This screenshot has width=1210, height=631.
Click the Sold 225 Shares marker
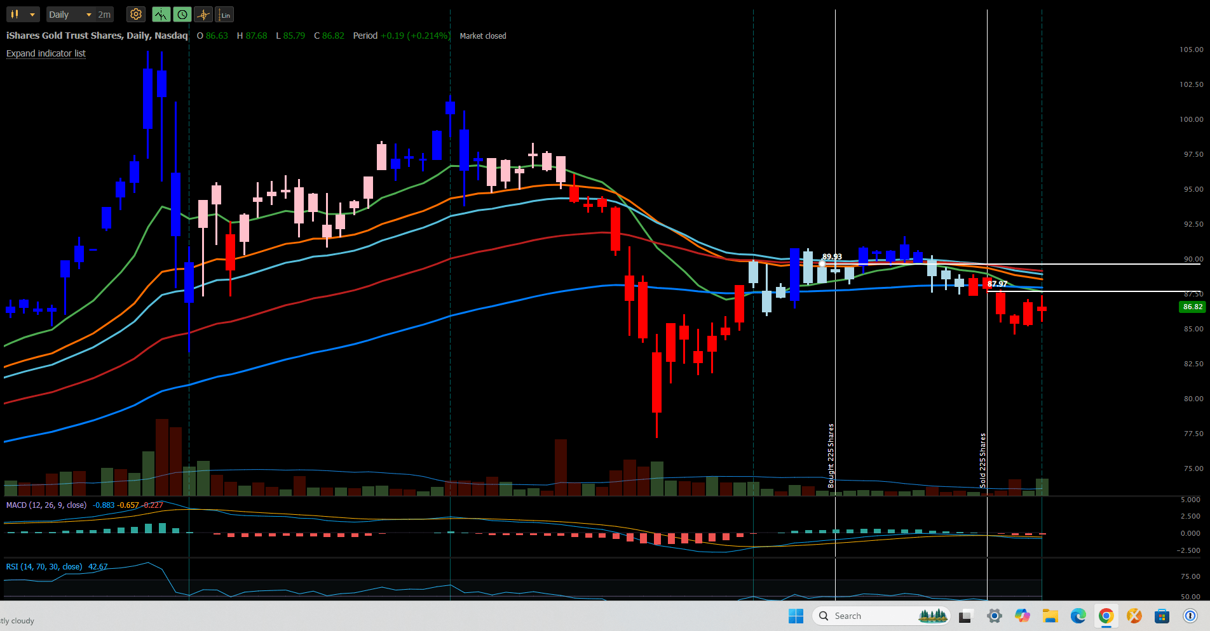(982, 460)
